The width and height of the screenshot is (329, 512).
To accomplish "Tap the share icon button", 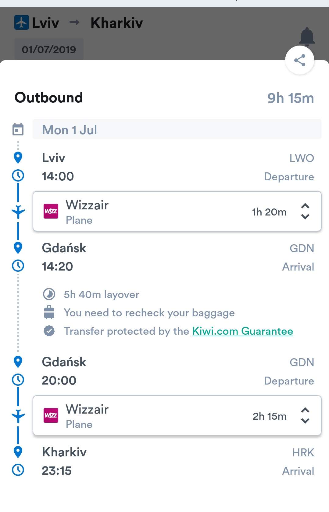I will coord(299,60).
